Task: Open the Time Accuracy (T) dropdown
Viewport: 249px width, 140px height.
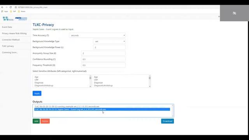Action: click(x=97, y=35)
